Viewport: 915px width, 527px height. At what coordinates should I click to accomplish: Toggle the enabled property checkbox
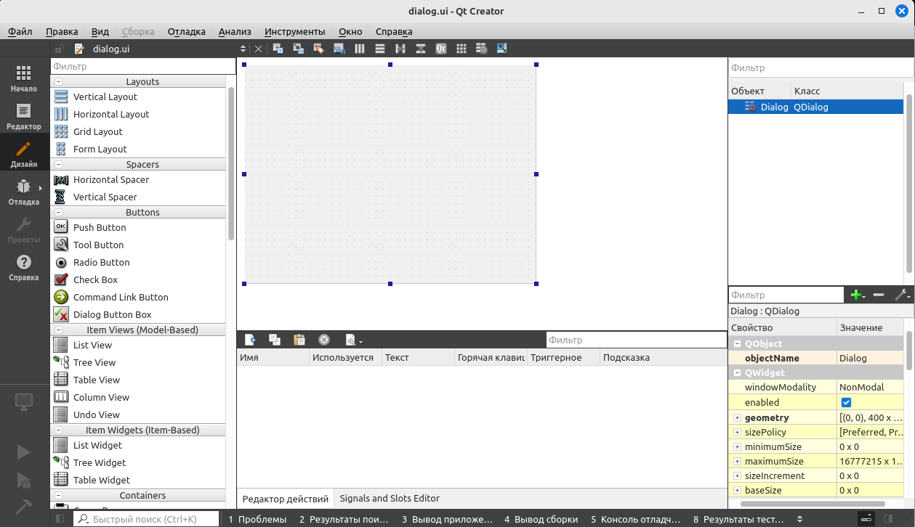[846, 402]
